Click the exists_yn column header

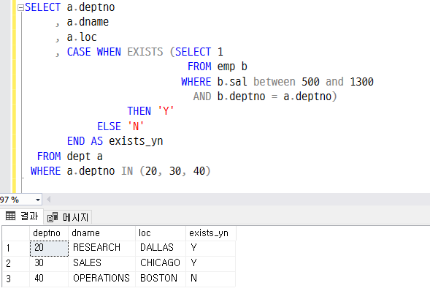click(210, 233)
